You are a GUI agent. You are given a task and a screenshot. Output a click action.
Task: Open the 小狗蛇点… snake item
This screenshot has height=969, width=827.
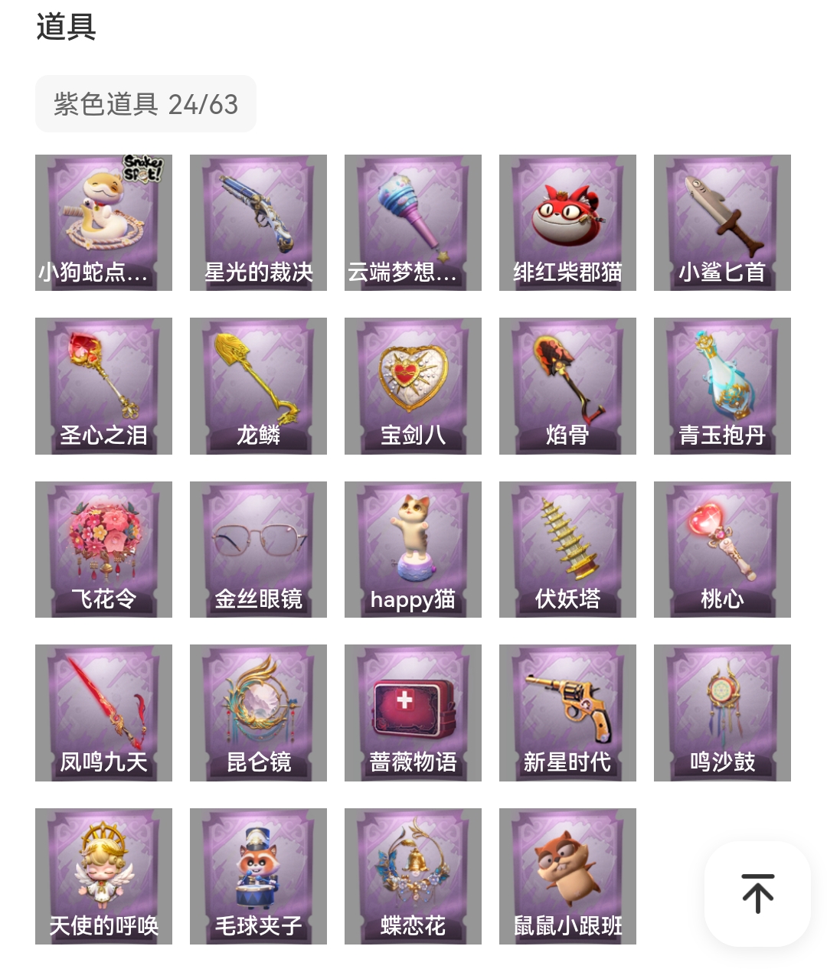103,223
